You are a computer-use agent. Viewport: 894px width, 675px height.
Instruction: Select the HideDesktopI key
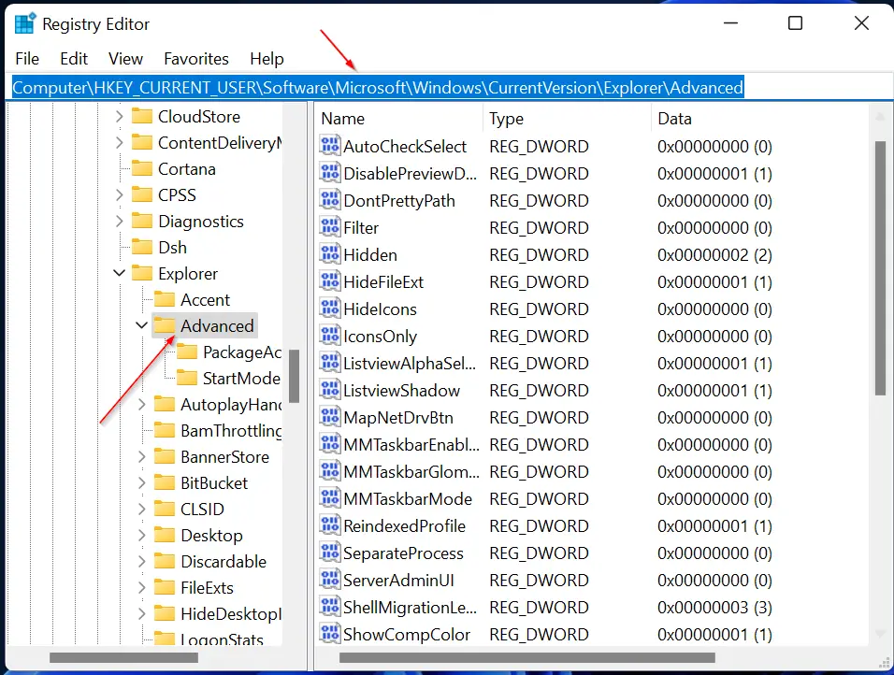[x=230, y=613]
